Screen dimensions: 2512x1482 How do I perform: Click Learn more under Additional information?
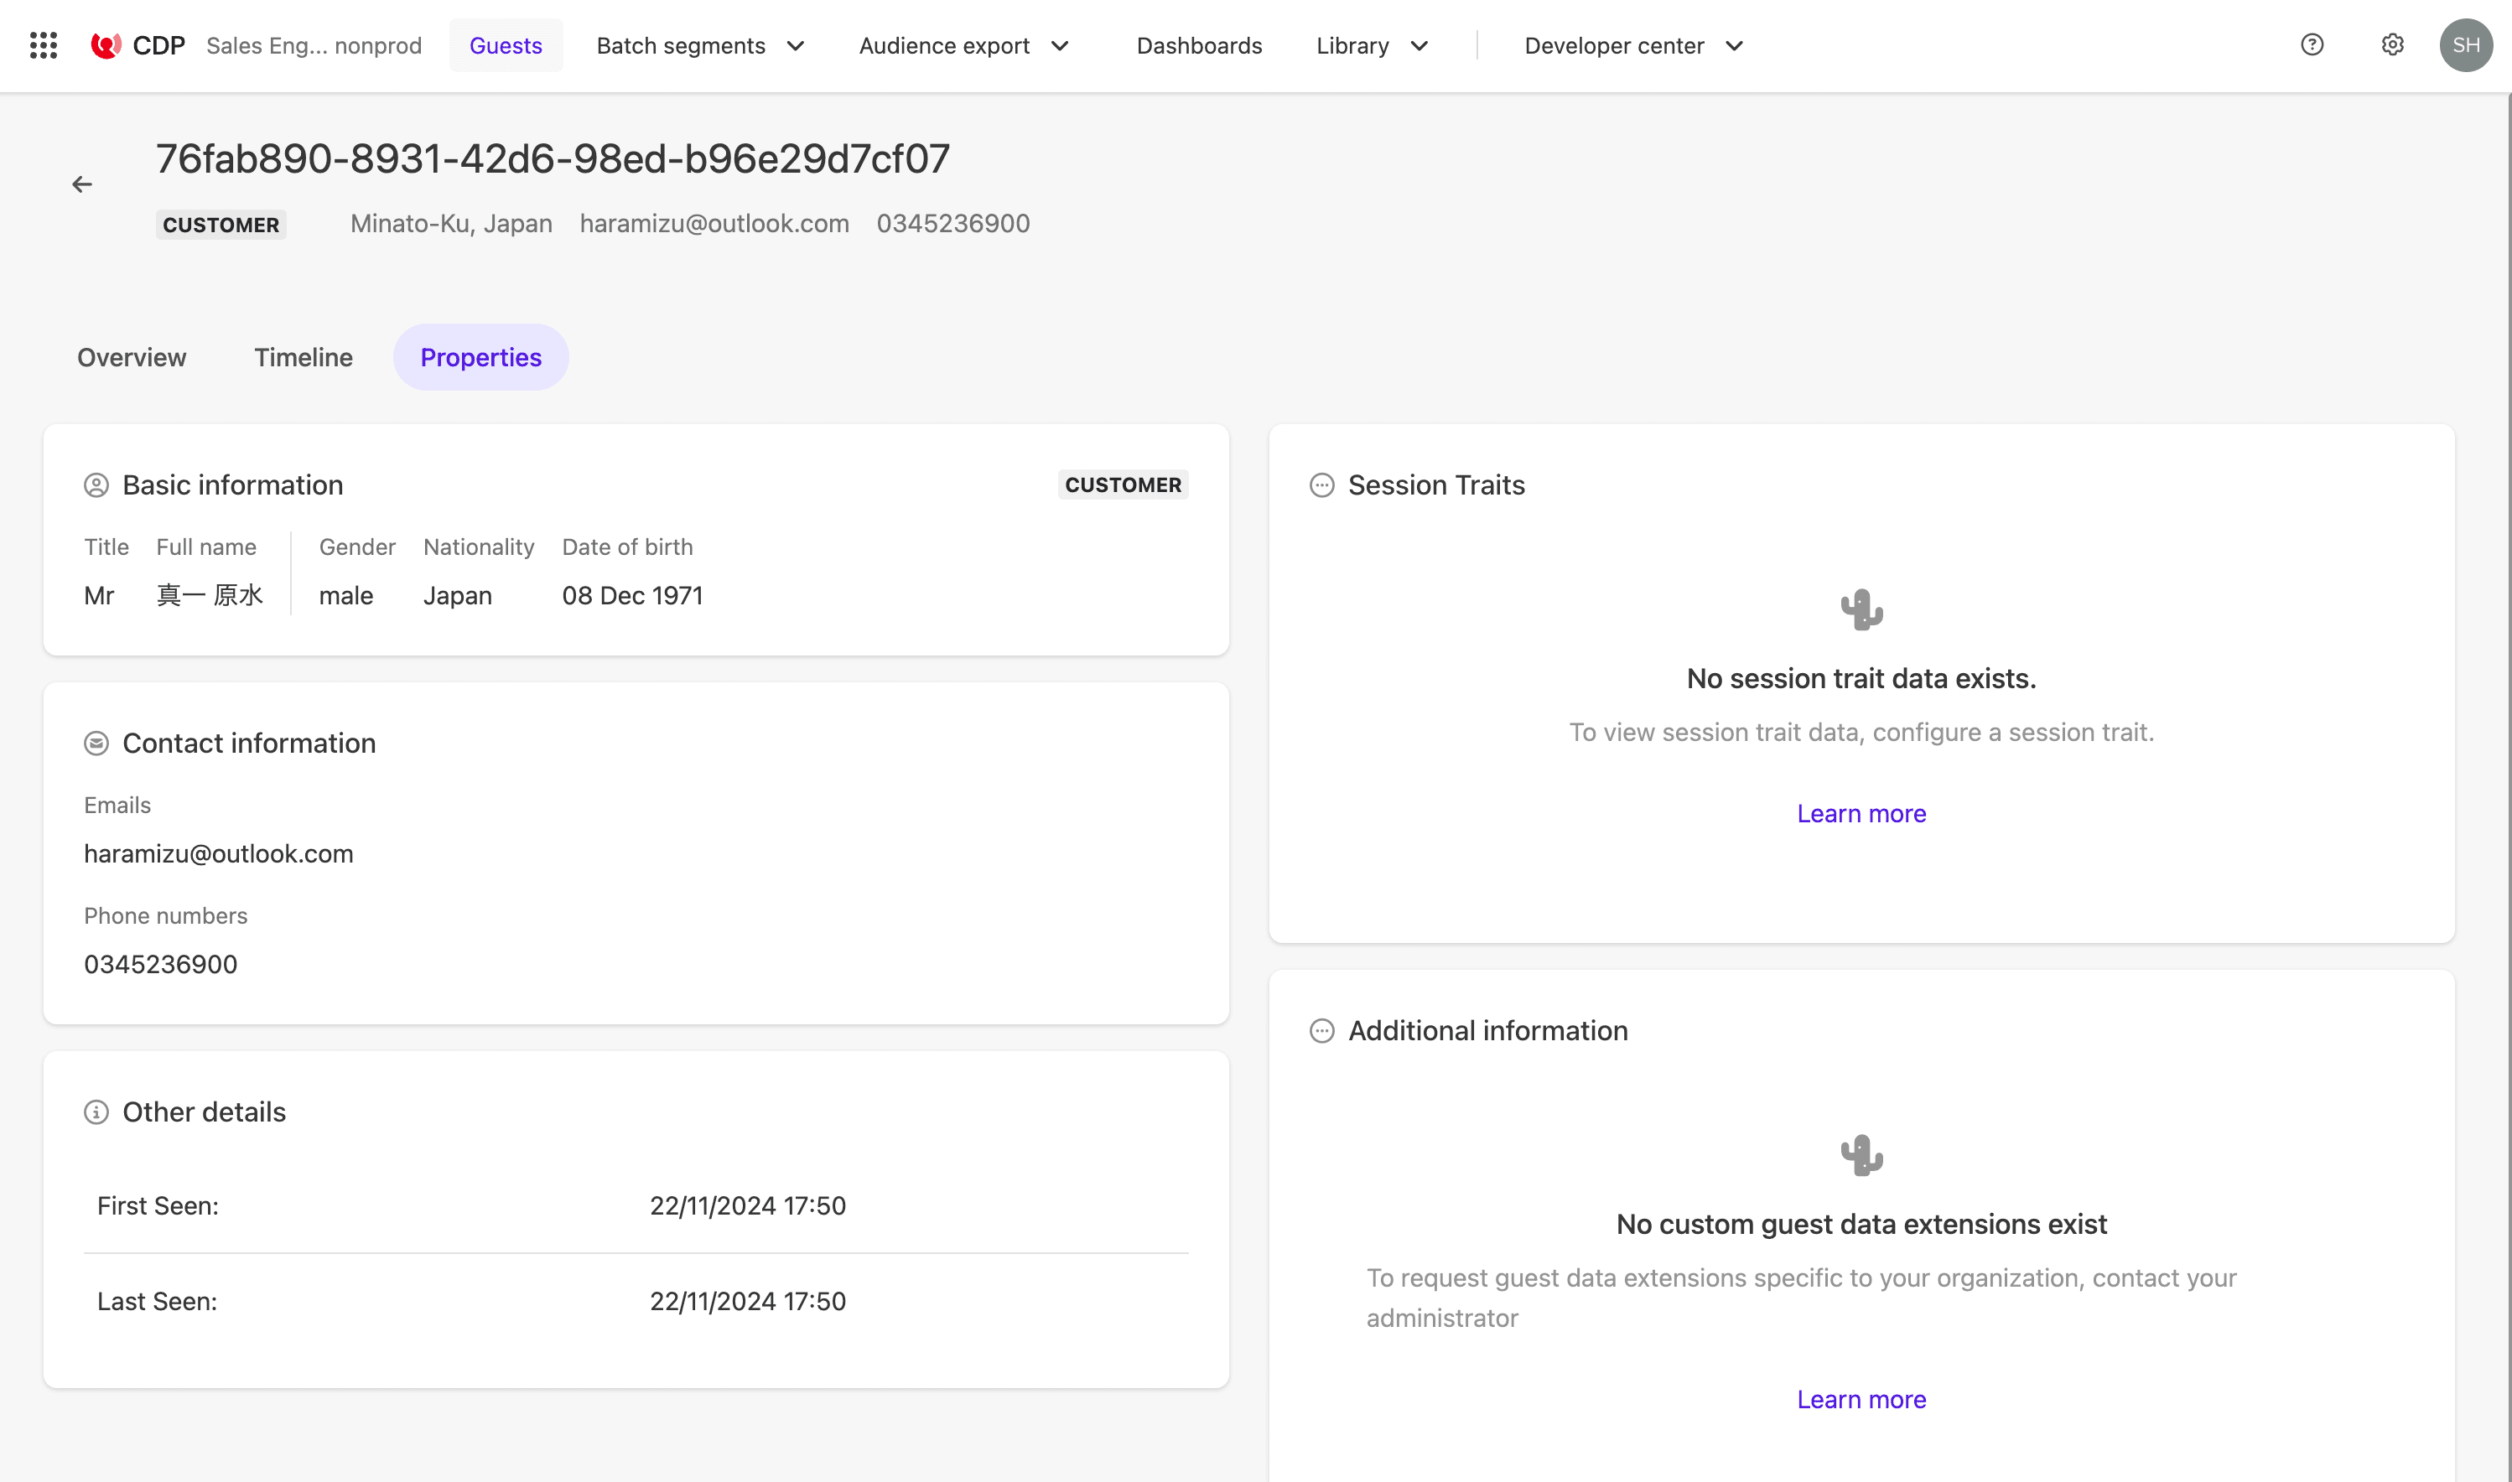[1861, 1399]
